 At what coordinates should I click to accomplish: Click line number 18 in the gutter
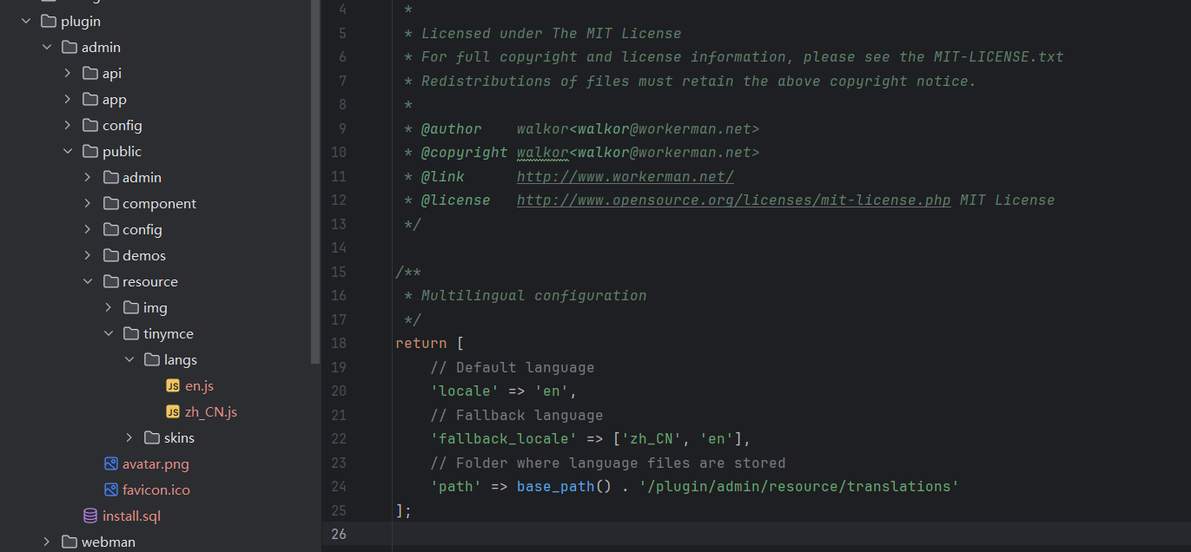click(x=338, y=343)
